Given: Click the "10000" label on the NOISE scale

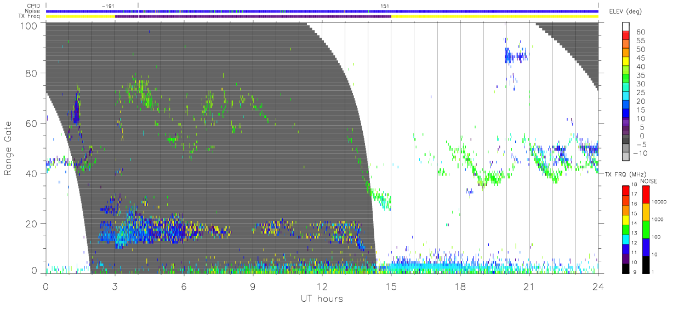Looking at the screenshot, I should tap(660, 202).
